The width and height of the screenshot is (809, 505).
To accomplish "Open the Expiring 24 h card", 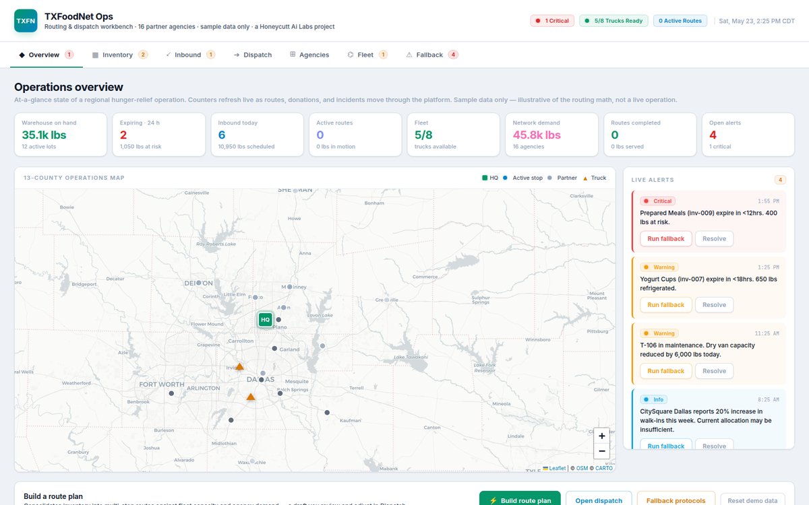I will pyautogui.click(x=159, y=135).
